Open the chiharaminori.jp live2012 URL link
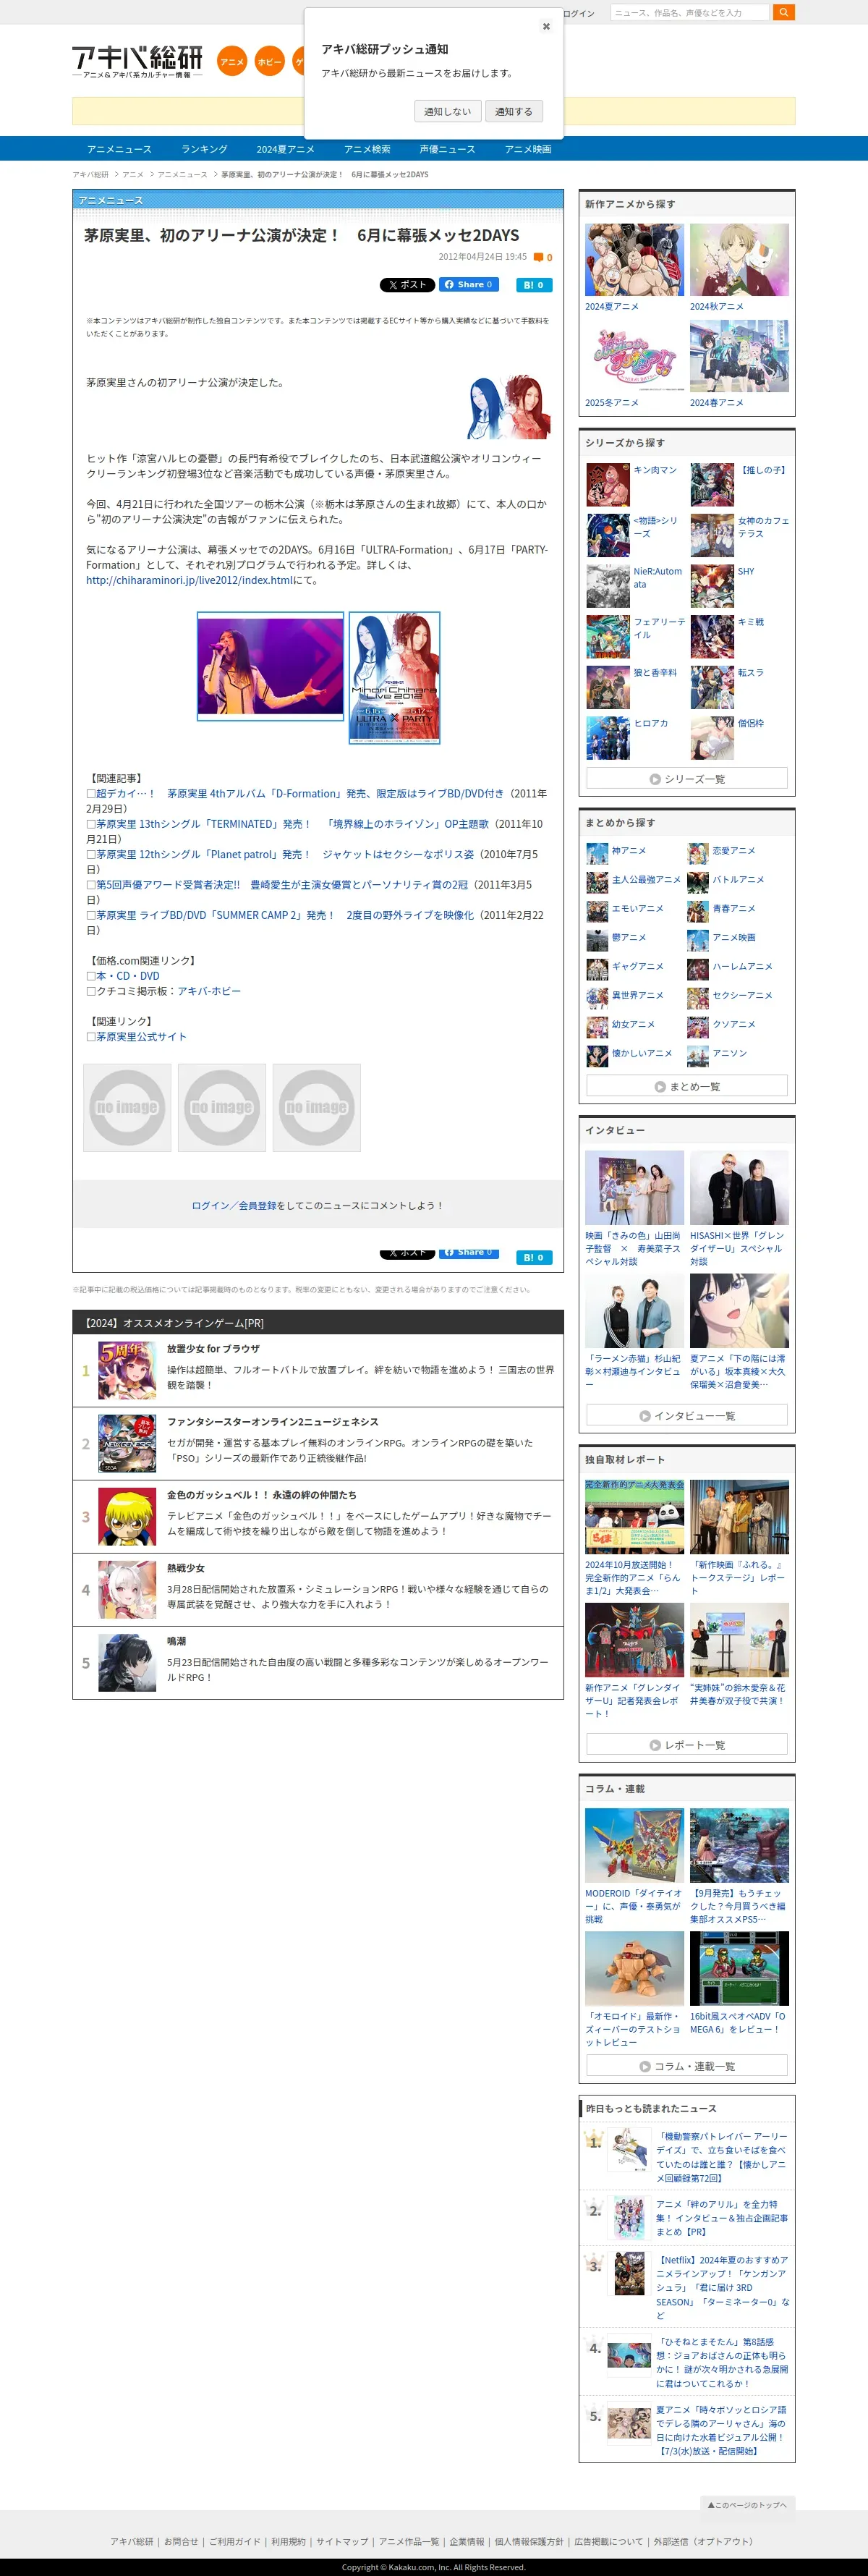The image size is (868, 2576). click(x=190, y=580)
